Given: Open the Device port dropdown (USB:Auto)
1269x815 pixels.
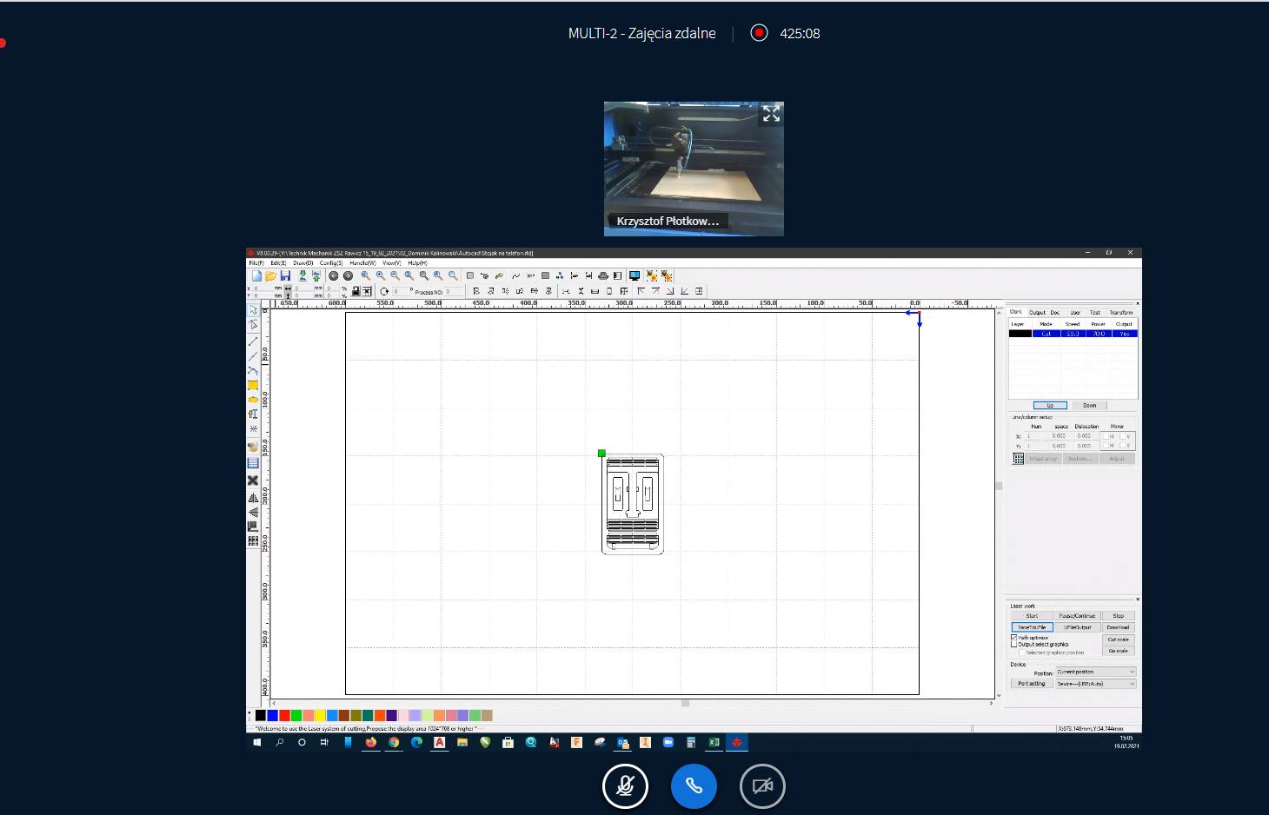Looking at the screenshot, I should click(x=1095, y=684).
